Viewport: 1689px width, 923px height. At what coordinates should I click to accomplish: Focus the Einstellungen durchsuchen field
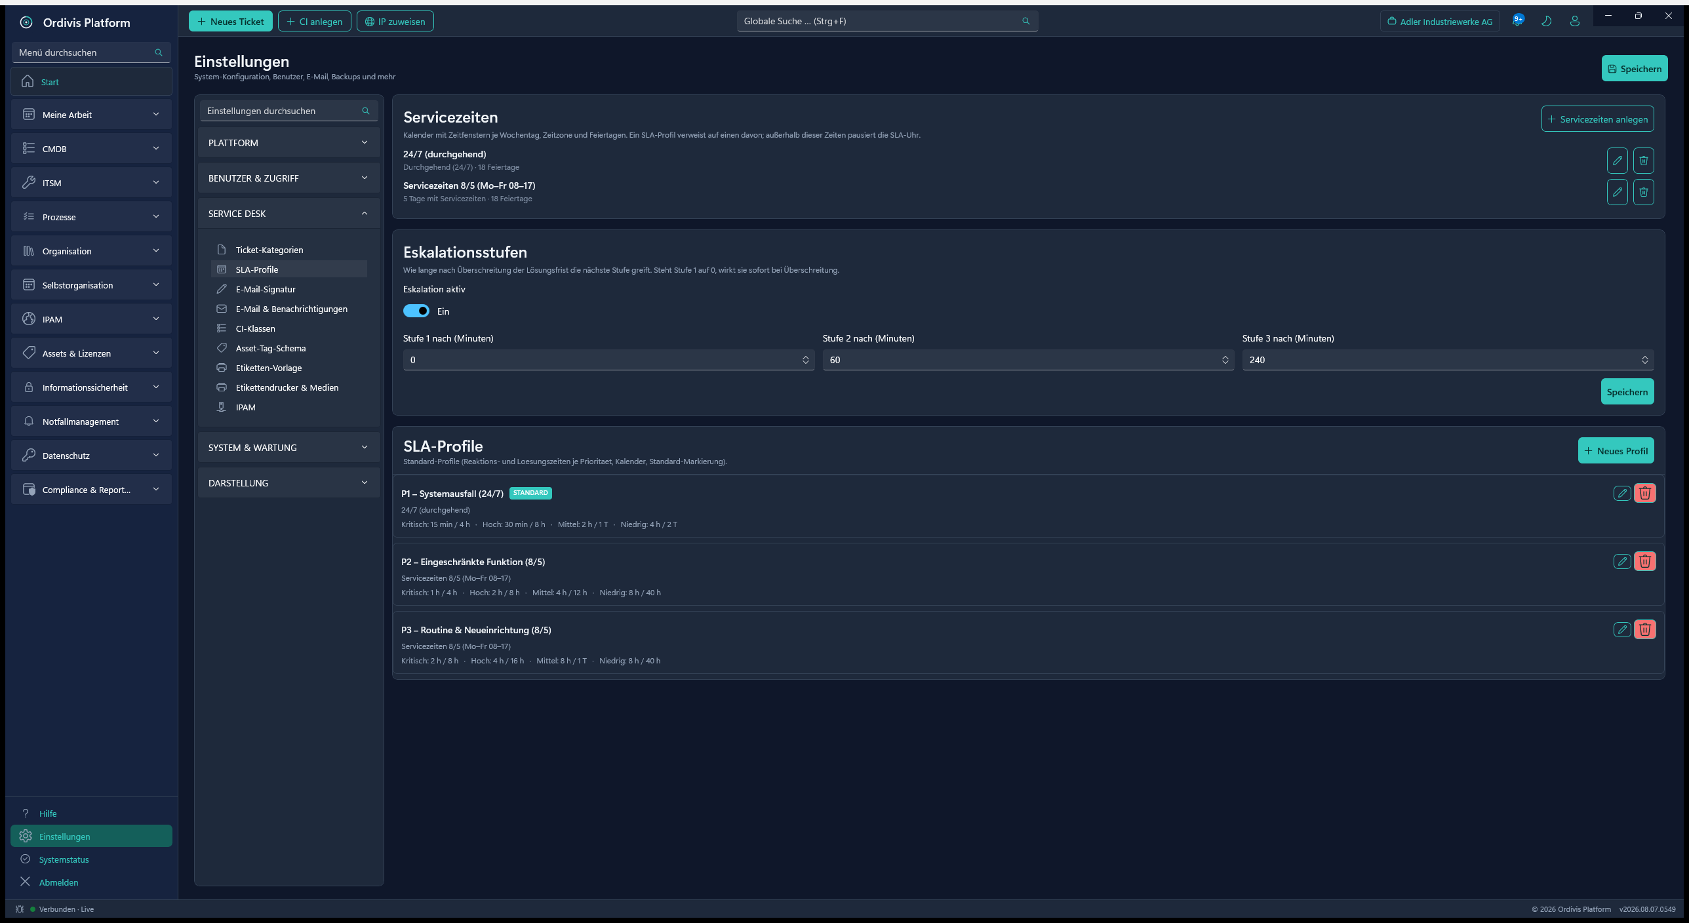289,111
